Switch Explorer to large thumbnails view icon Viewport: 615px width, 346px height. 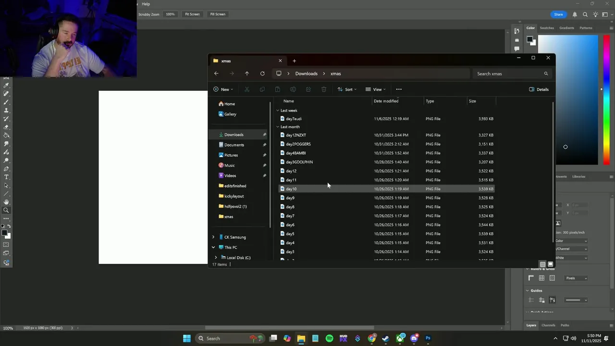[x=551, y=264]
